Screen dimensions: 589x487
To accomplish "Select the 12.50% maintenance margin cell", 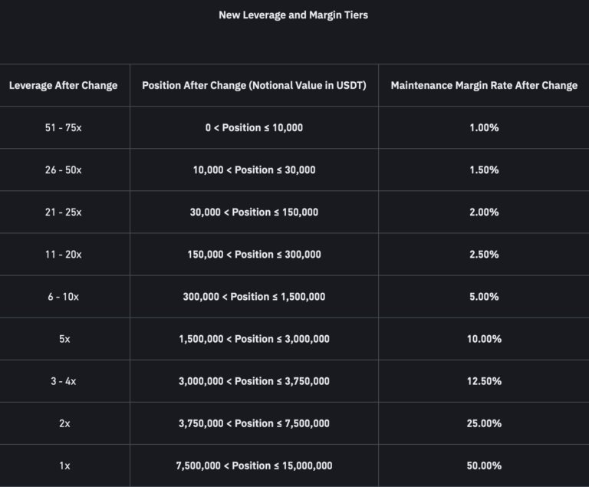I will tap(484, 380).
